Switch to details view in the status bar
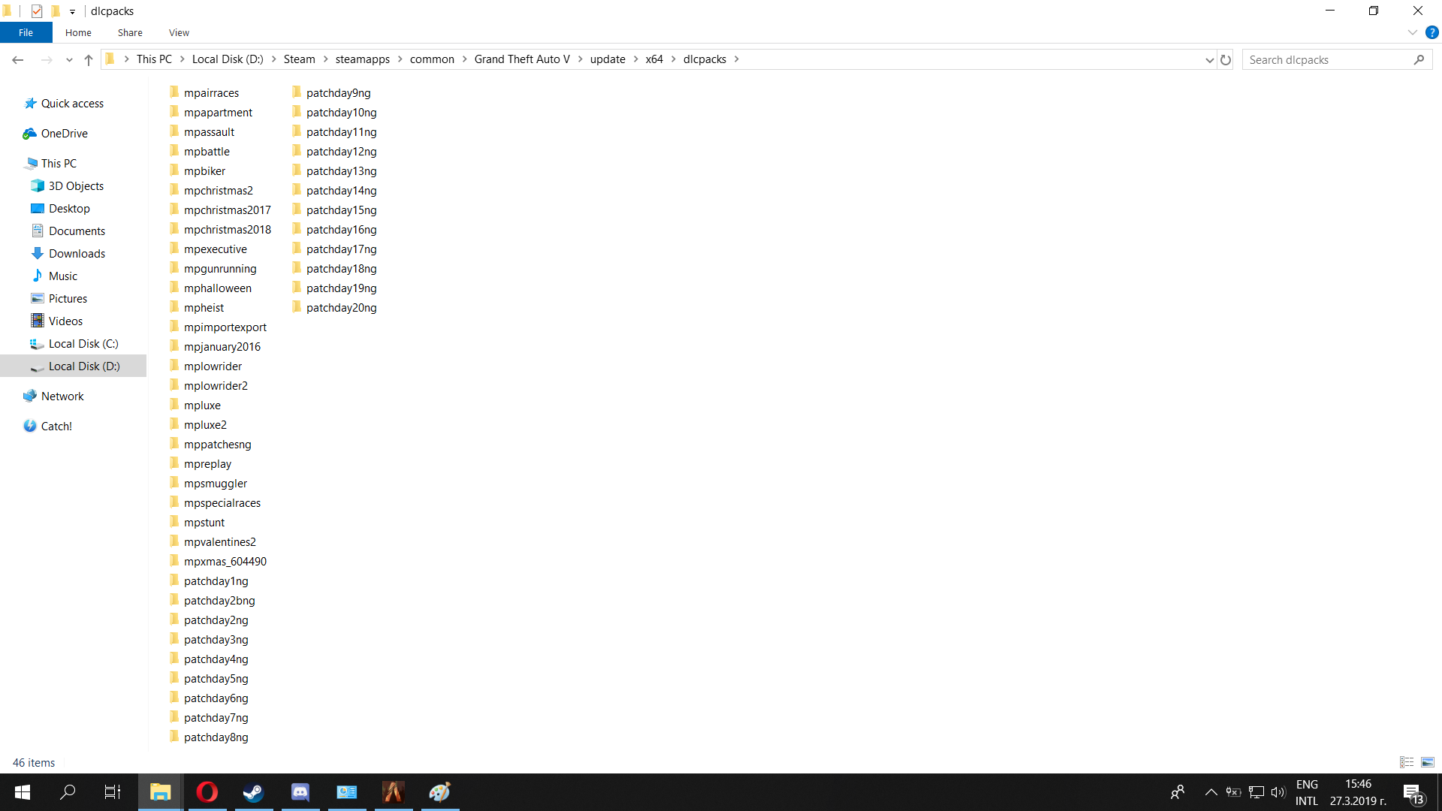This screenshot has width=1442, height=811. (1407, 762)
